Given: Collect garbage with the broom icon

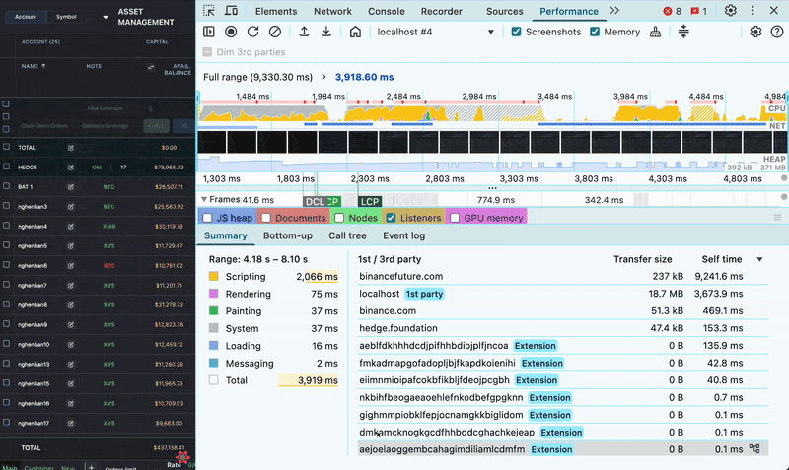Looking at the screenshot, I should [655, 32].
